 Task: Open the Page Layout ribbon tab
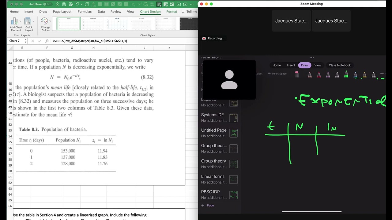pos(62,12)
